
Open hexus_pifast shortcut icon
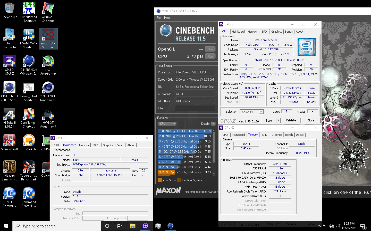coord(29,91)
